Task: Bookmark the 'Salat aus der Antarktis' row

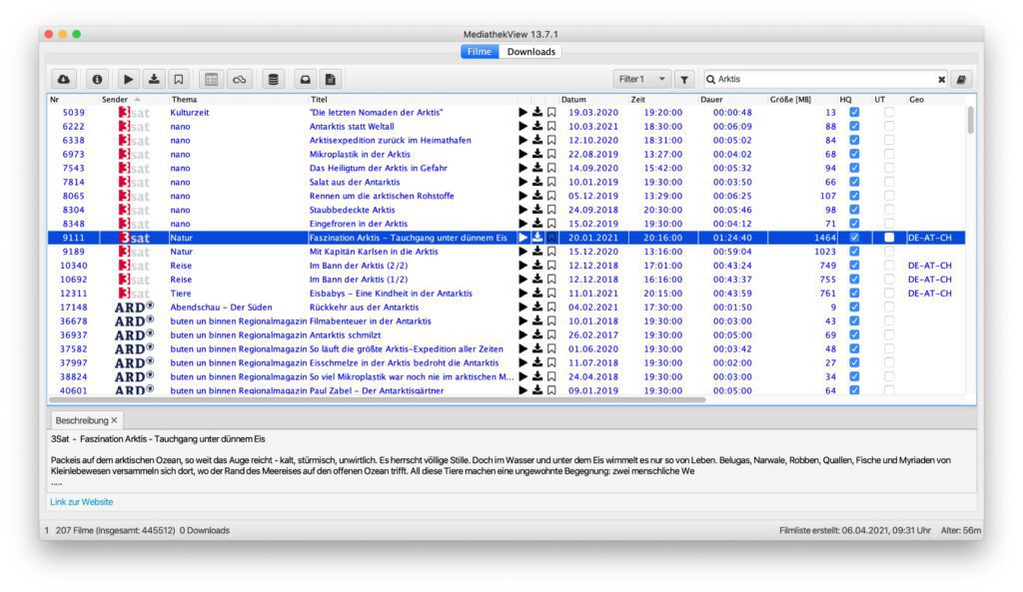Action: click(x=550, y=183)
